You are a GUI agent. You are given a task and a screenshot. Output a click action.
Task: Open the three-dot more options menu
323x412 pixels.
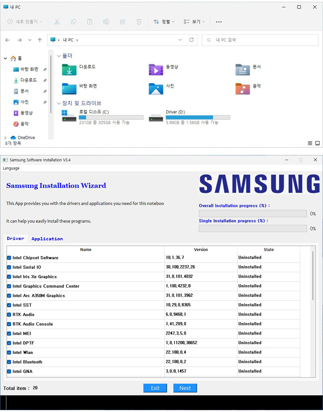point(219,22)
